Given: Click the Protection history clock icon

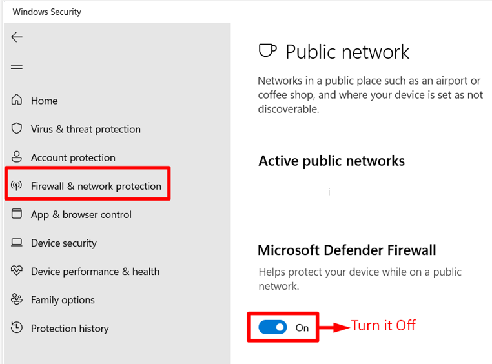Looking at the screenshot, I should click(17, 328).
